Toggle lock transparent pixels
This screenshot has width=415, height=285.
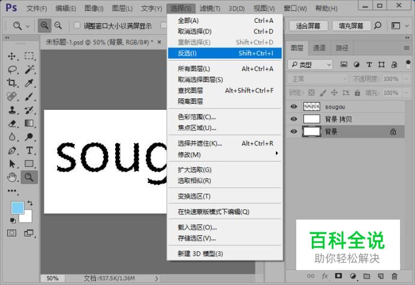[311, 93]
